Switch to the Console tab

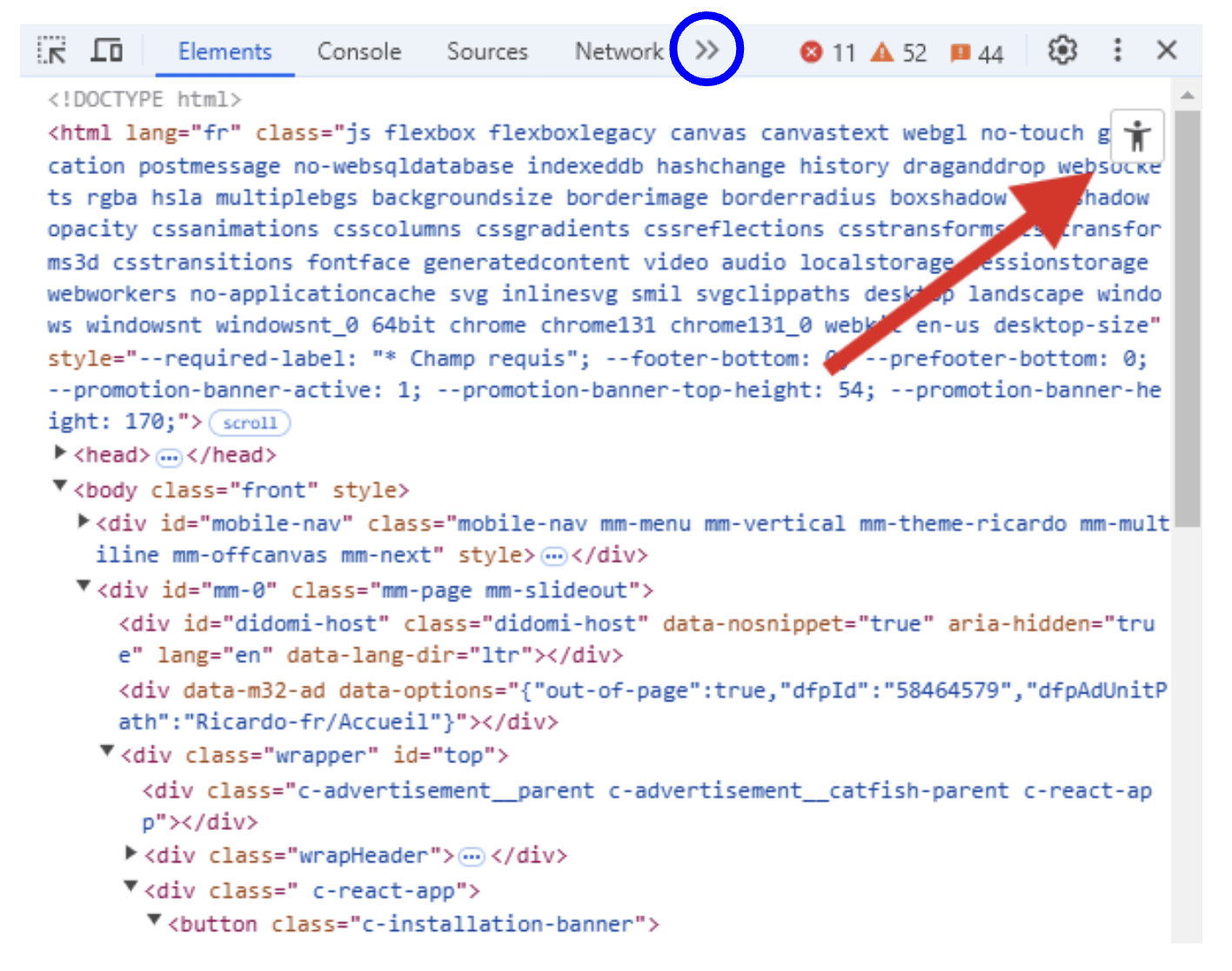pos(358,52)
